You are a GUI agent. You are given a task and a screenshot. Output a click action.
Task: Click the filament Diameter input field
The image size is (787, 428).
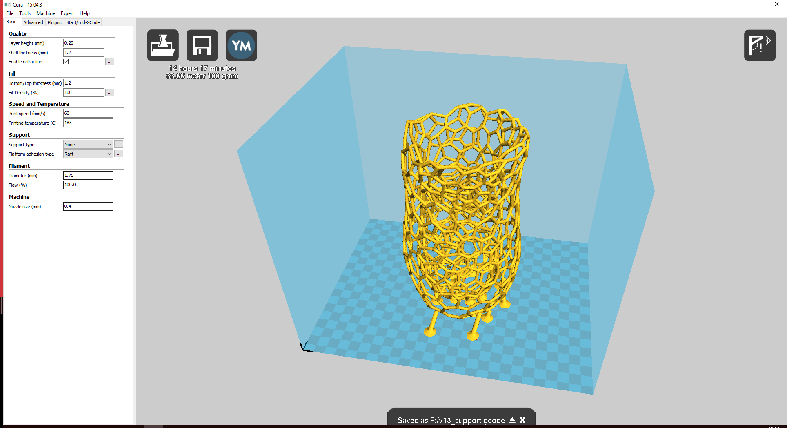coord(88,175)
